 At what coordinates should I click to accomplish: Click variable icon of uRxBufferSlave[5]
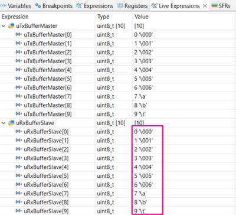18,175
